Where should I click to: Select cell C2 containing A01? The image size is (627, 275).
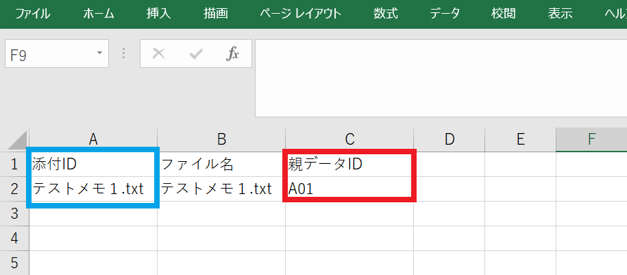[349, 189]
